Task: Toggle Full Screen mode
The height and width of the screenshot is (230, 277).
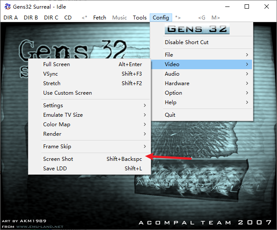Action: pos(89,64)
